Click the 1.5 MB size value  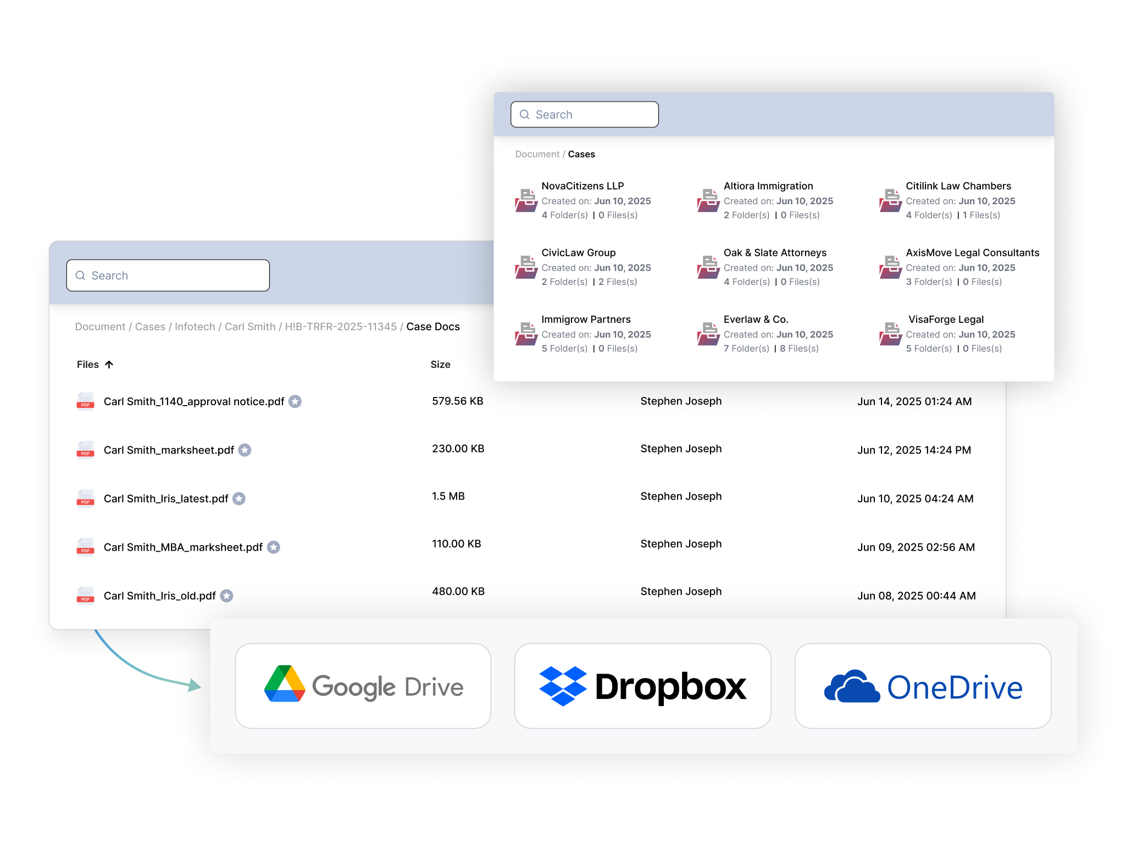pos(448,496)
